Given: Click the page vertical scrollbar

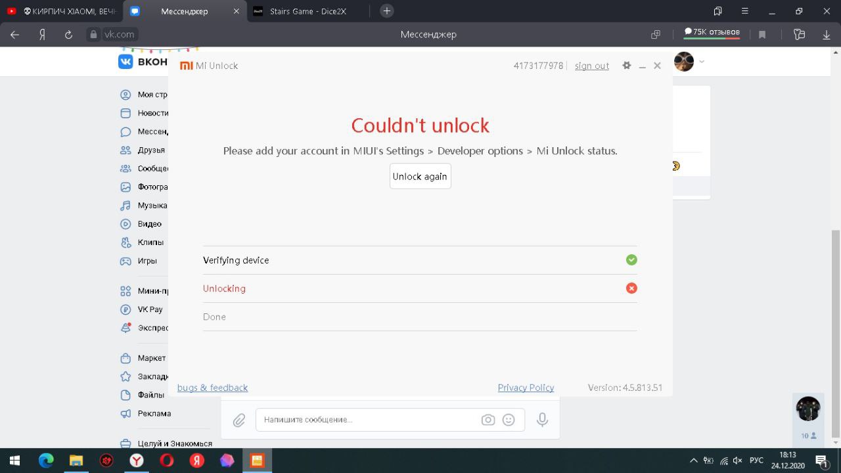Looking at the screenshot, I should click(836, 334).
